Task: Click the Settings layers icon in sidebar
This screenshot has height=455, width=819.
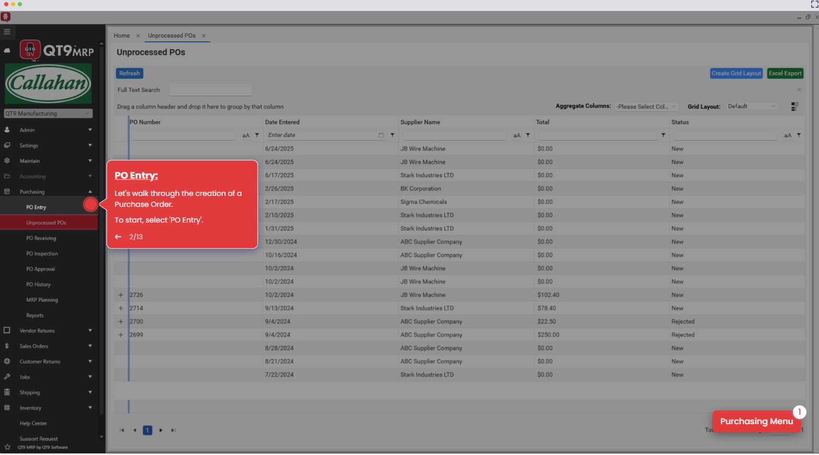Action: [7, 146]
